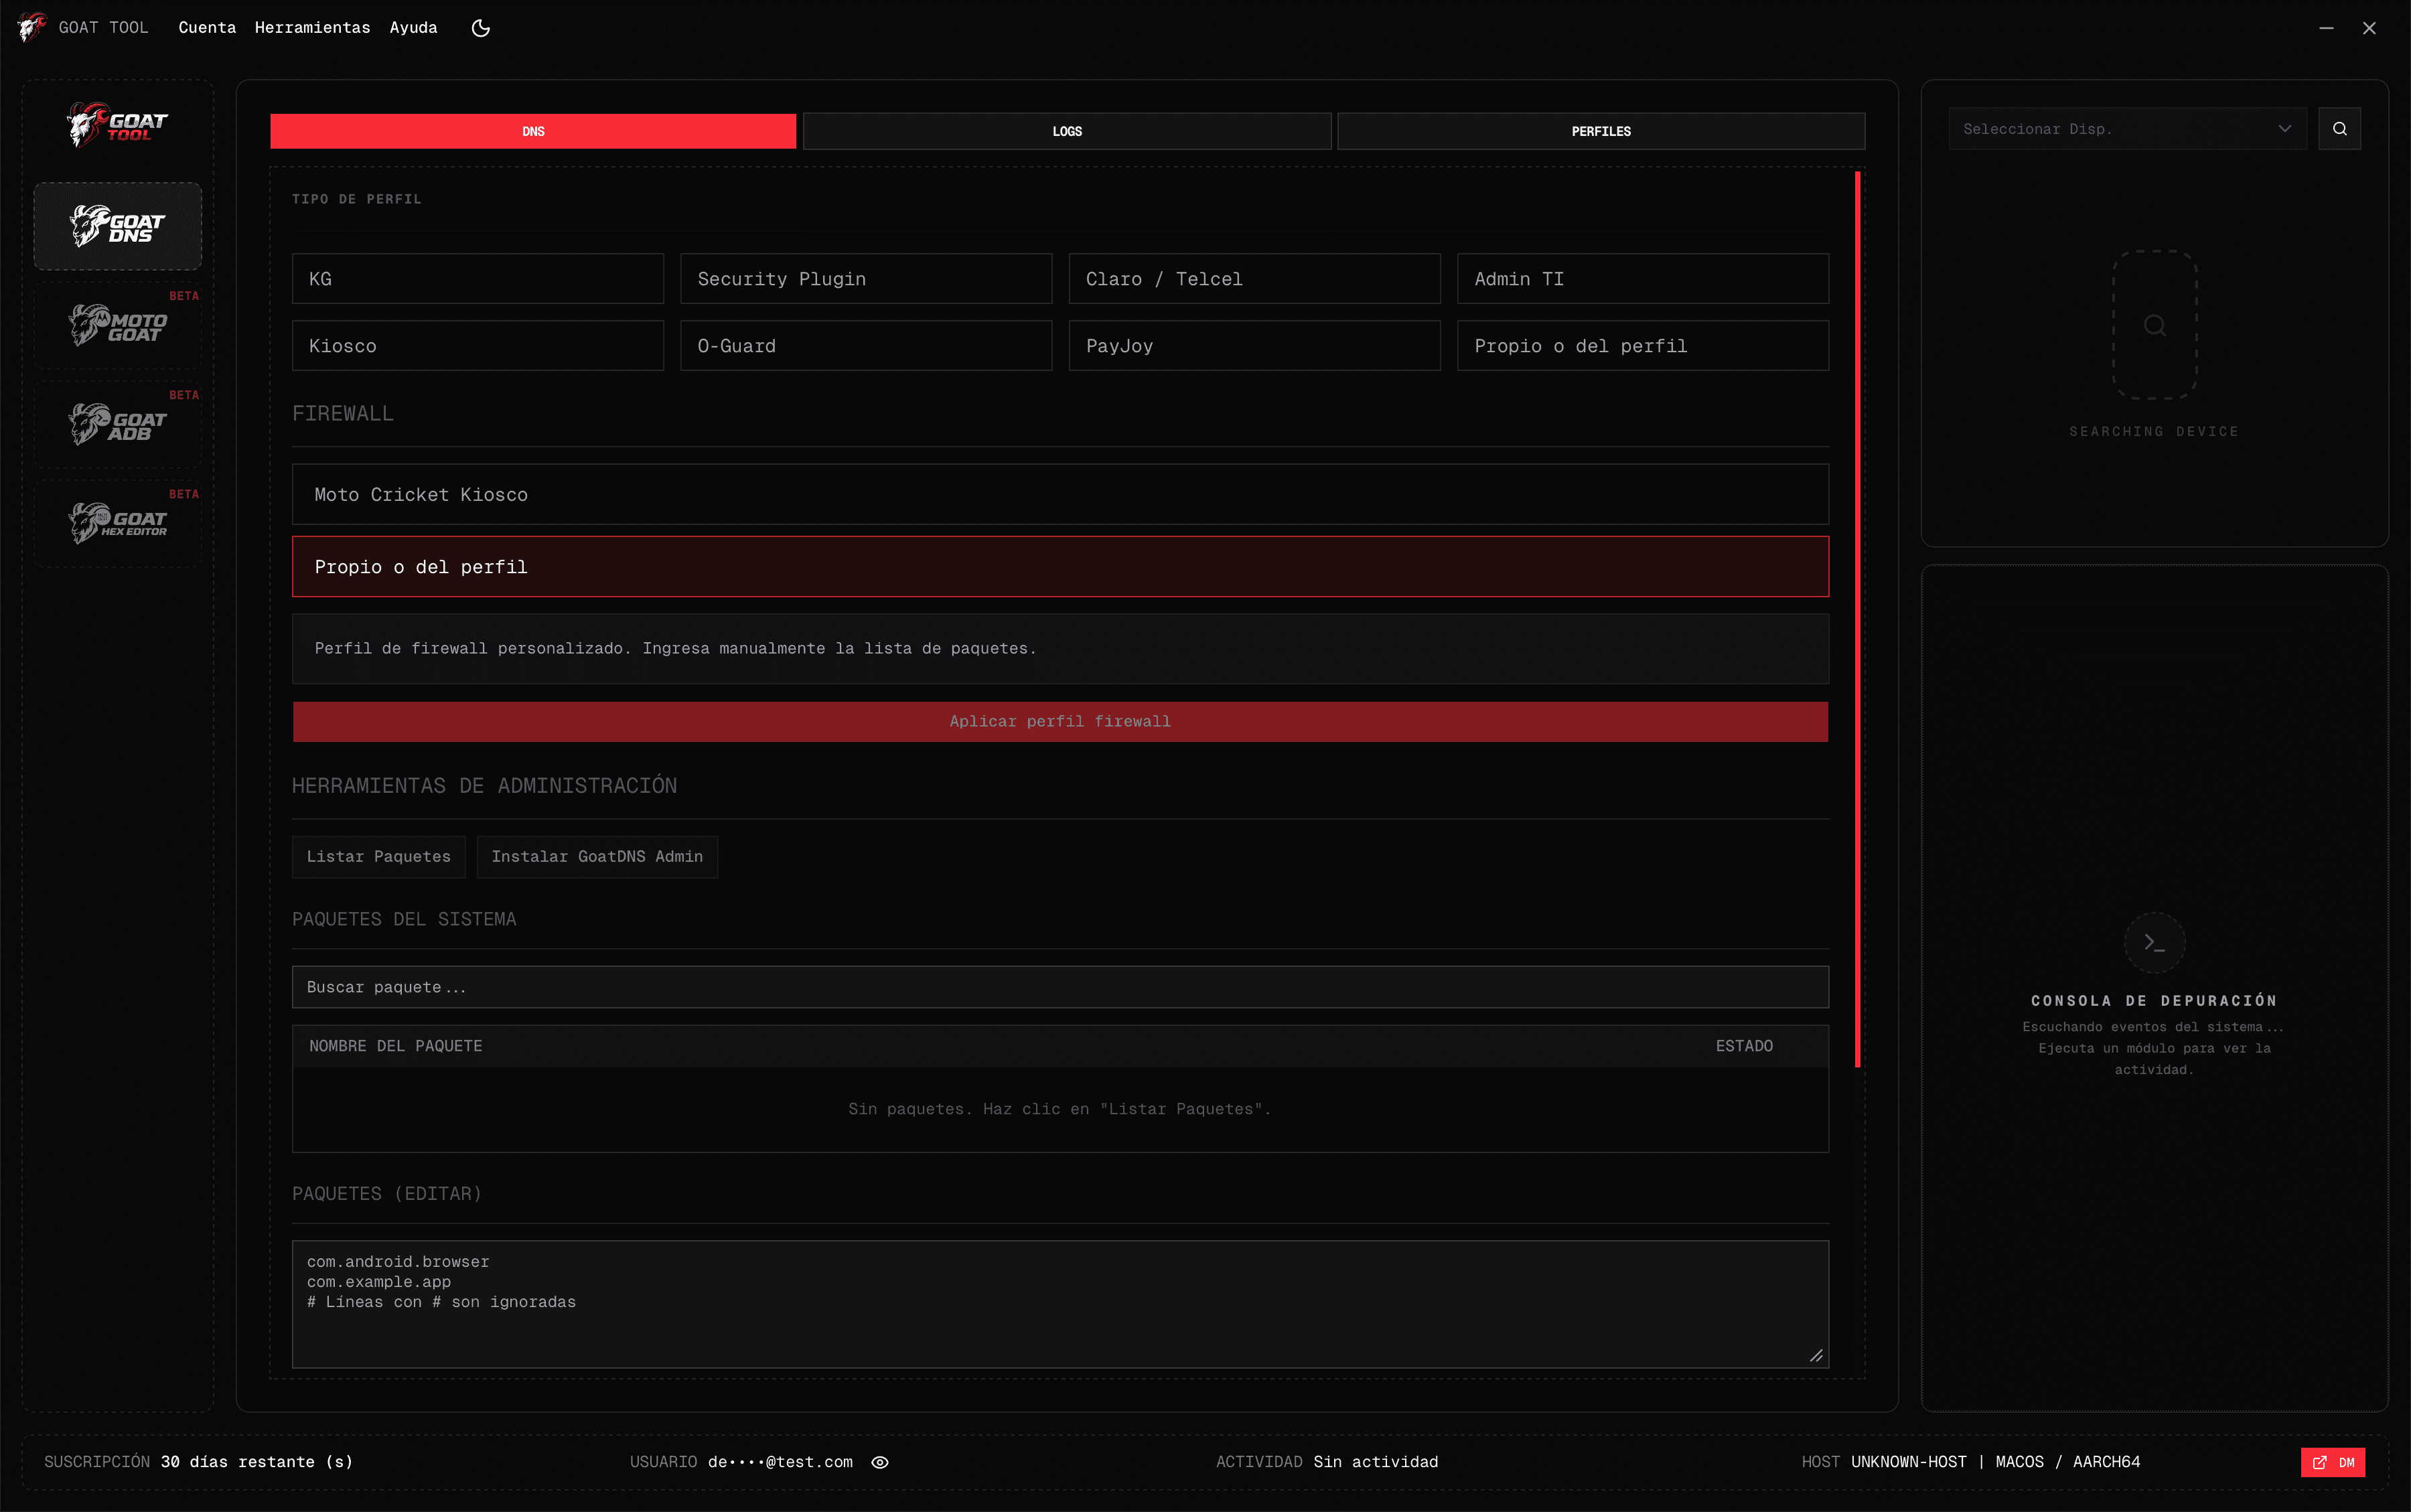Open the Goat ADB beta module

pyautogui.click(x=118, y=424)
